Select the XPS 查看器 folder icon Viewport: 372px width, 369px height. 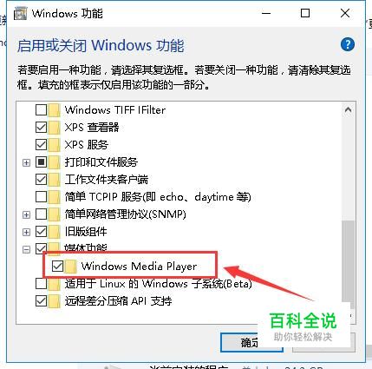coord(55,128)
